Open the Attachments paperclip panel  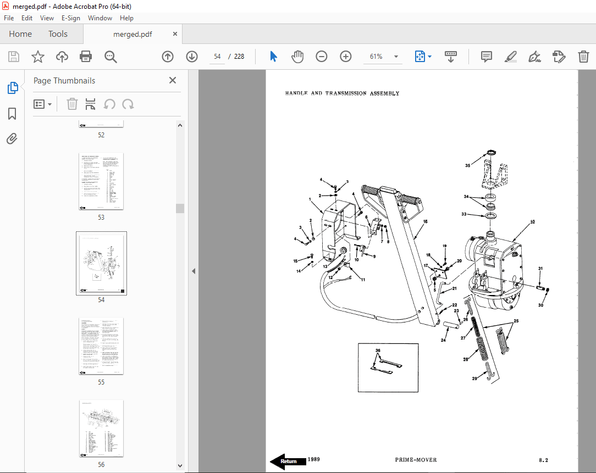point(12,139)
